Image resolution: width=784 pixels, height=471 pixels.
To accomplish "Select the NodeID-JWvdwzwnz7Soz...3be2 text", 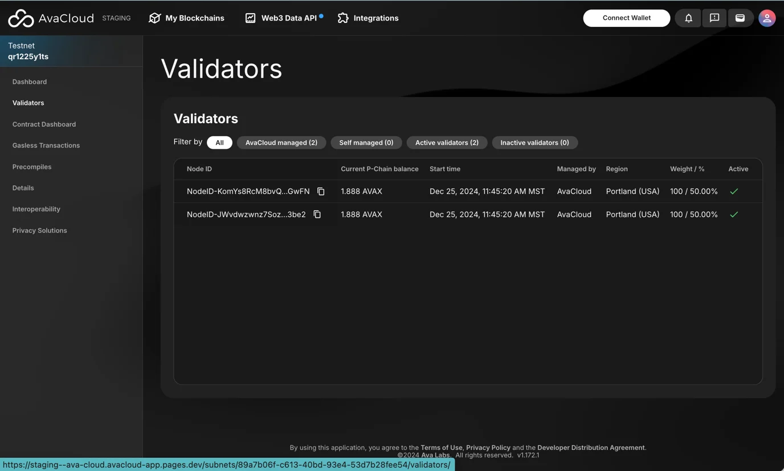I will pos(246,214).
